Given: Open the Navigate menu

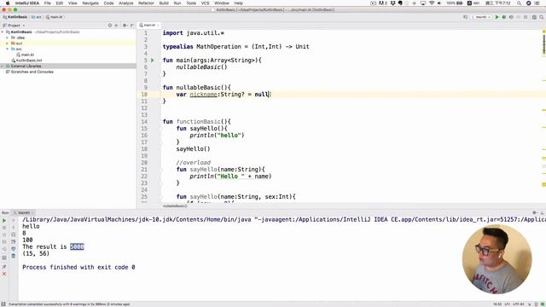Looking at the screenshot, I should click(x=90, y=3).
